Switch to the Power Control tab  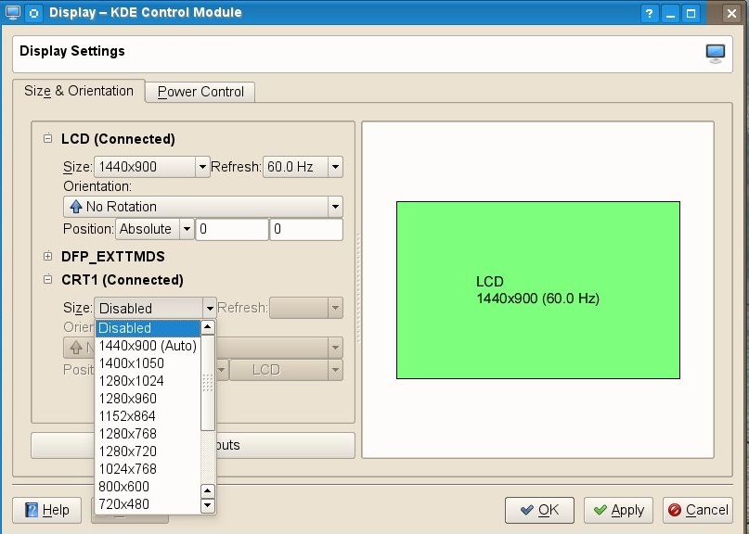click(200, 92)
